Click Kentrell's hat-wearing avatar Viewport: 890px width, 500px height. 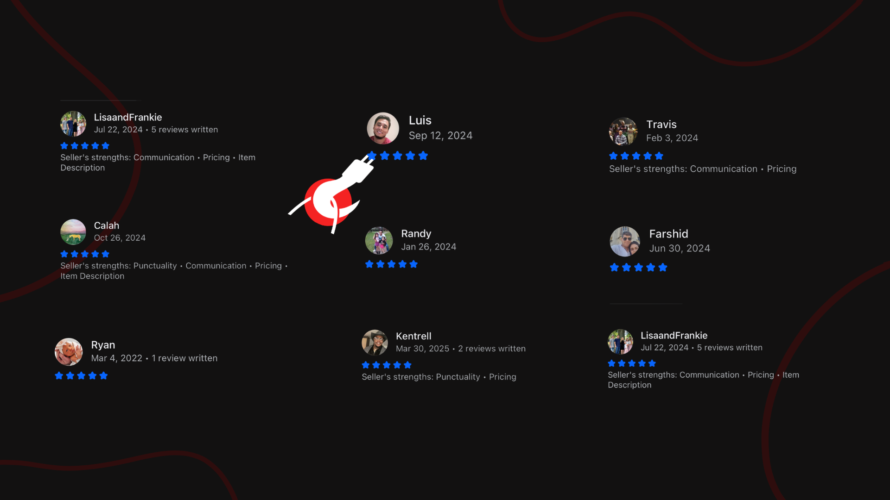click(375, 343)
